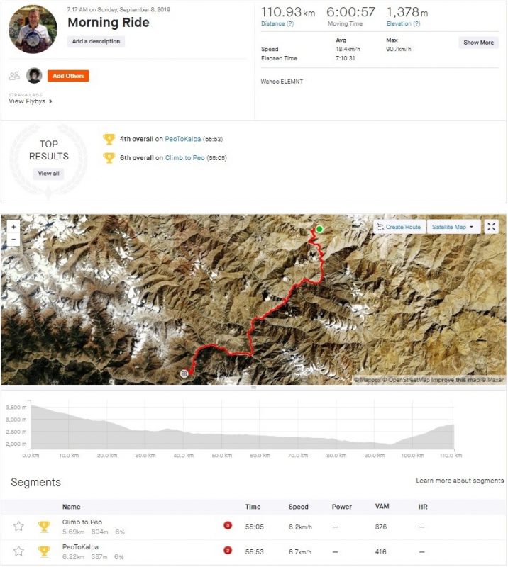
Task: Click the finish marker on the route
Action: pyautogui.click(x=184, y=374)
